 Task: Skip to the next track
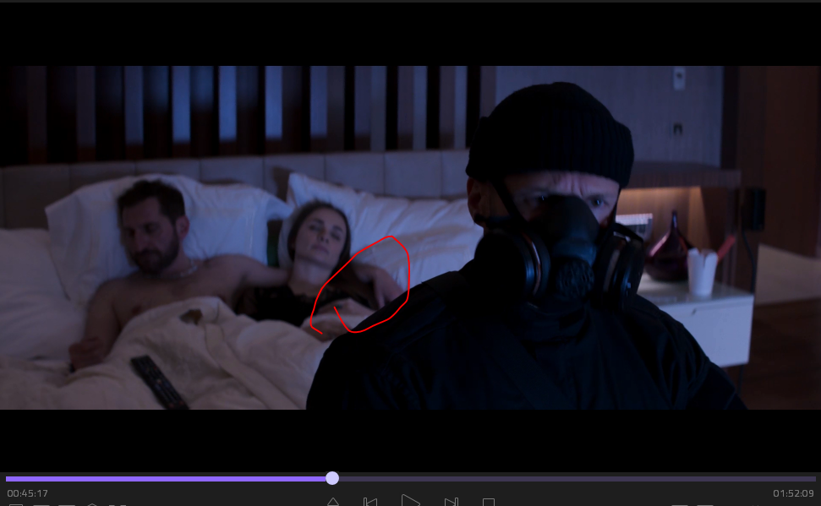(x=452, y=502)
